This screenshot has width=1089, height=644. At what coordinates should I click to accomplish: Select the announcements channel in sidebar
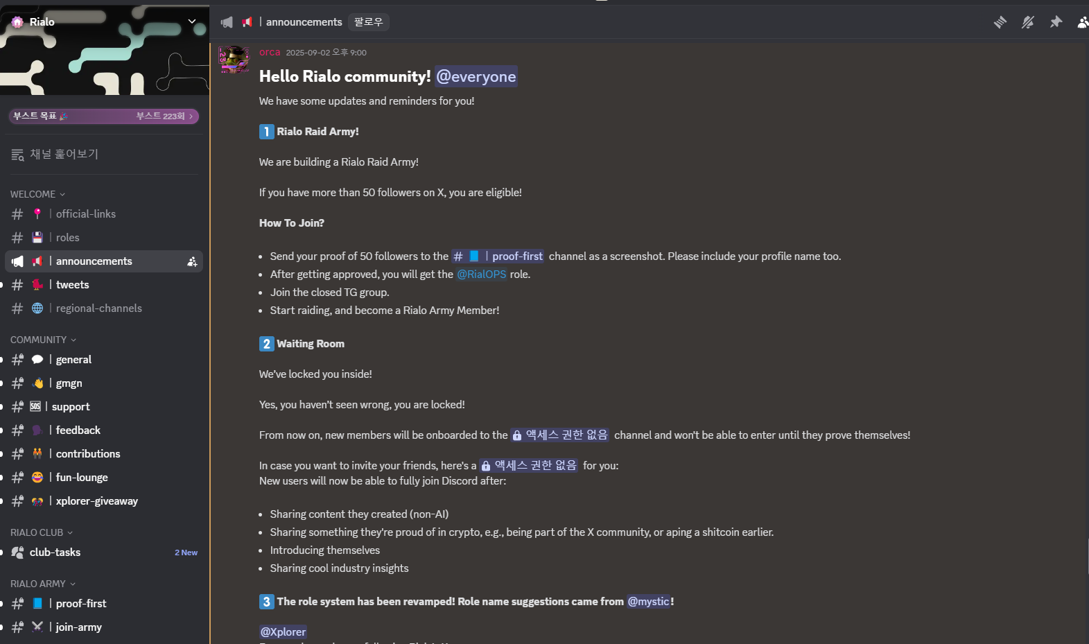click(104, 261)
